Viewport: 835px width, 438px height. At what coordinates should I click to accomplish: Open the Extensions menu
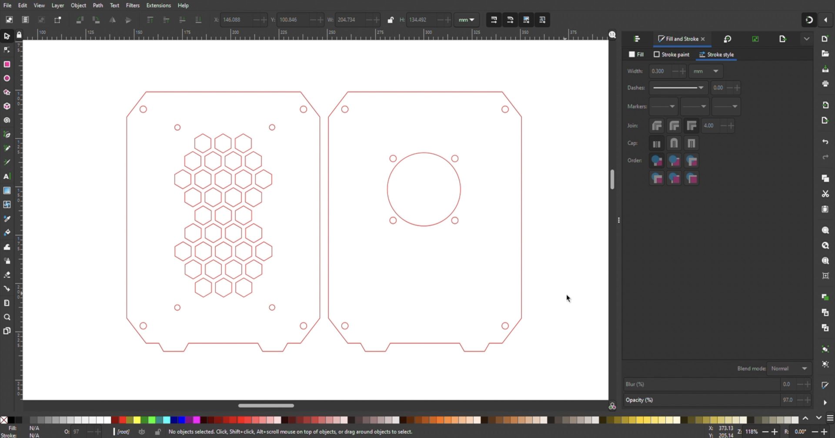(158, 5)
